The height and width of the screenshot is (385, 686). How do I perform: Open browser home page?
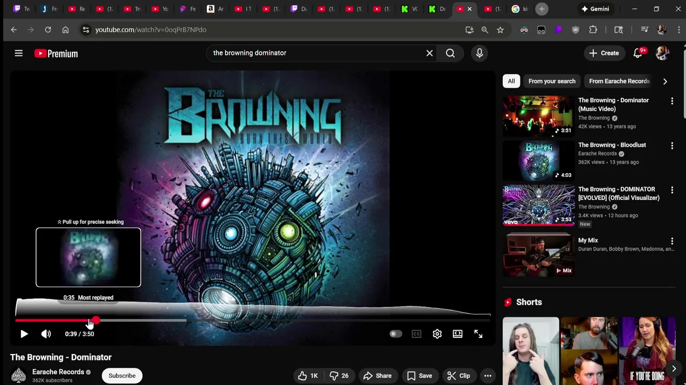pos(65,29)
